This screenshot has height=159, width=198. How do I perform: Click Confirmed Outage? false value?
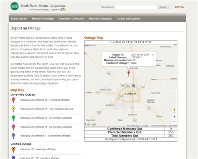pos(134,63)
